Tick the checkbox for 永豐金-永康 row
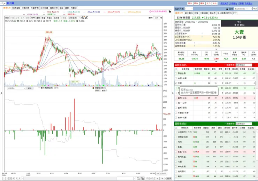 (x=176, y=113)
